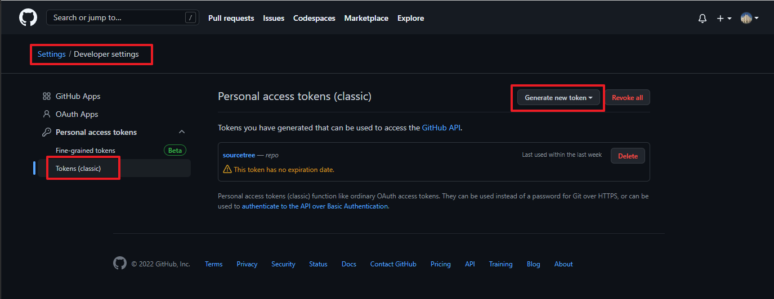Open the plus create-new dropdown
The height and width of the screenshot is (299, 774).
click(724, 18)
